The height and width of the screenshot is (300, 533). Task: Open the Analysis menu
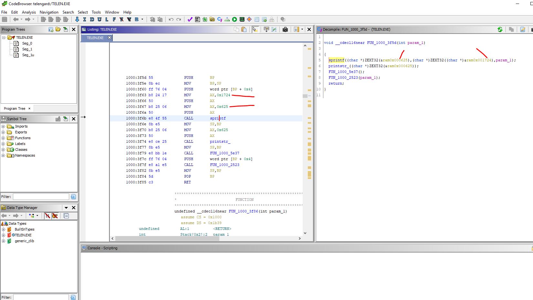[29, 12]
